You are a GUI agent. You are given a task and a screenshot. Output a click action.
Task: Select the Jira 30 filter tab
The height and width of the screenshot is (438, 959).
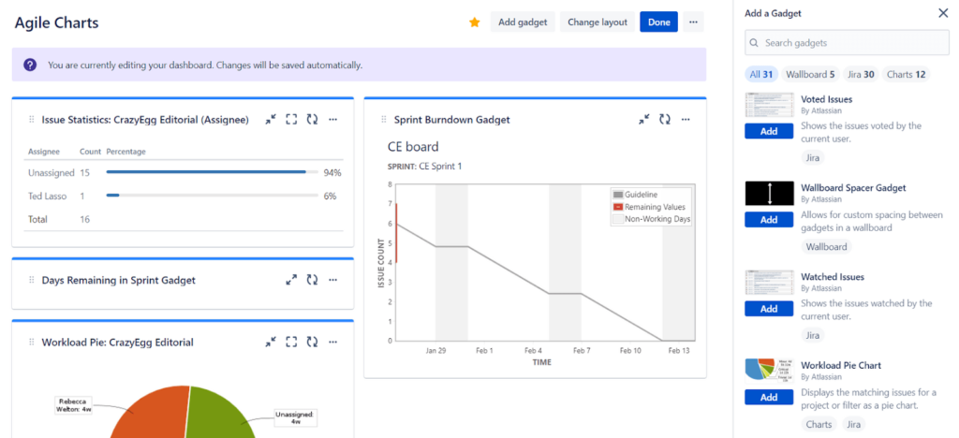(x=861, y=75)
